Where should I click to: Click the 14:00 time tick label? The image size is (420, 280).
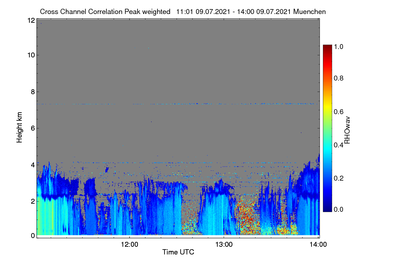pyautogui.click(x=318, y=244)
